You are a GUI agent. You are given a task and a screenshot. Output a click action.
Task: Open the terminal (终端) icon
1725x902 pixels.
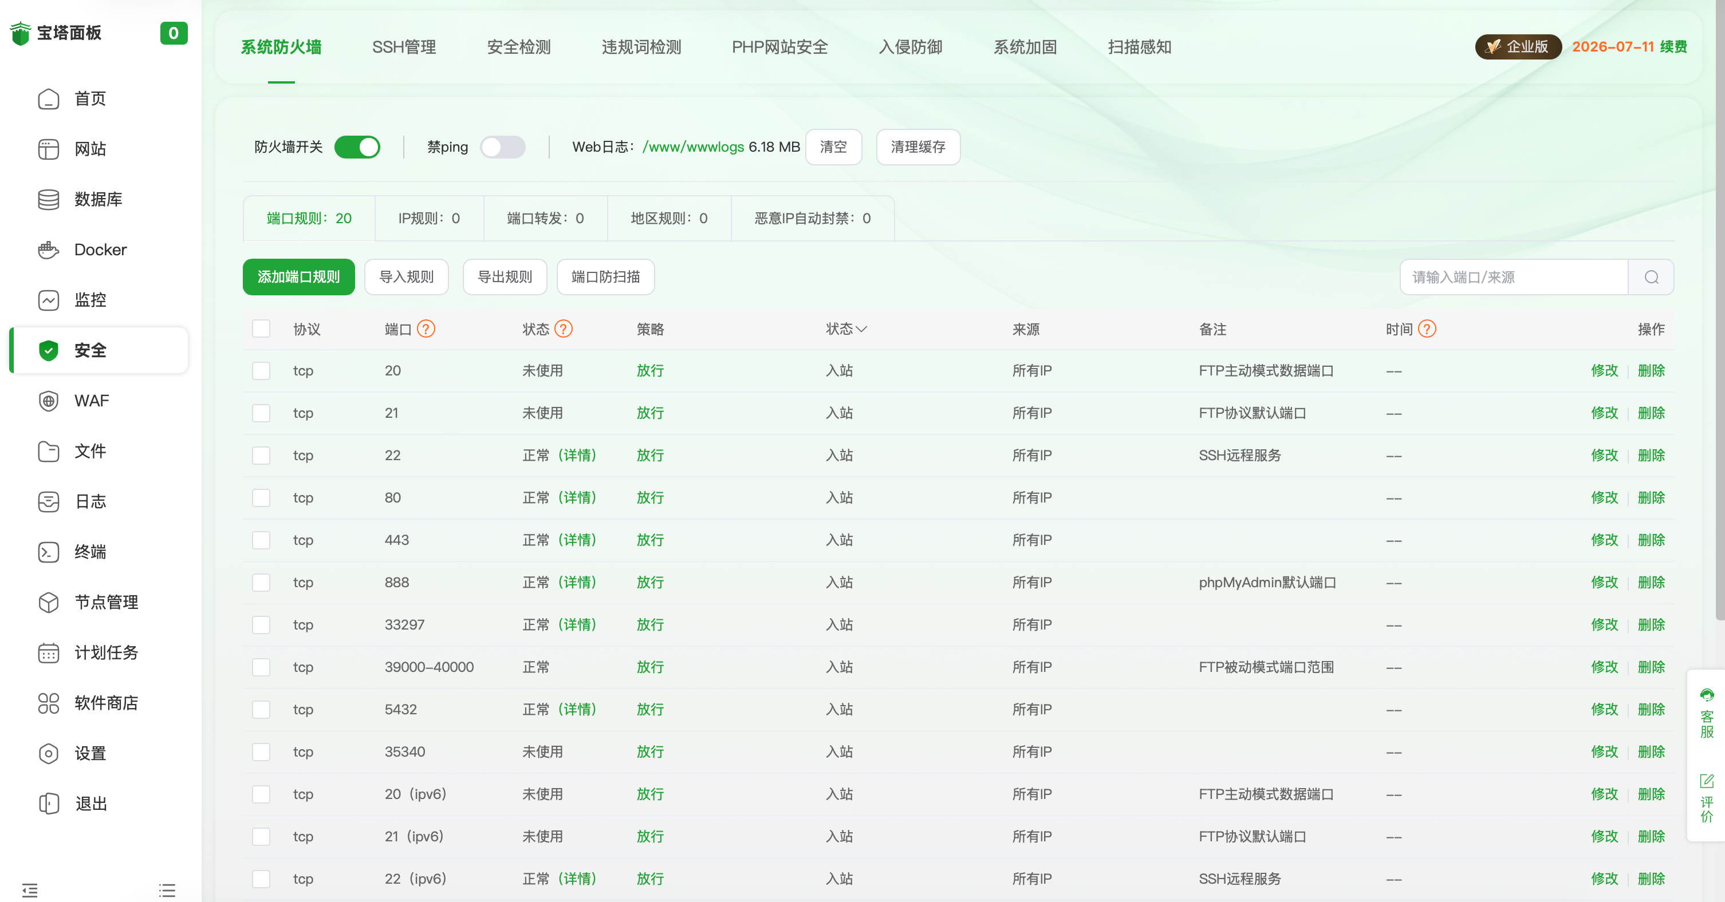48,552
